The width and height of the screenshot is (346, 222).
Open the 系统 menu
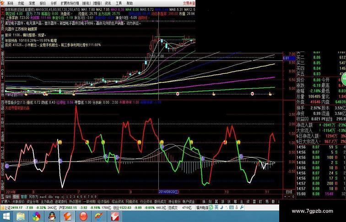click(10, 3)
